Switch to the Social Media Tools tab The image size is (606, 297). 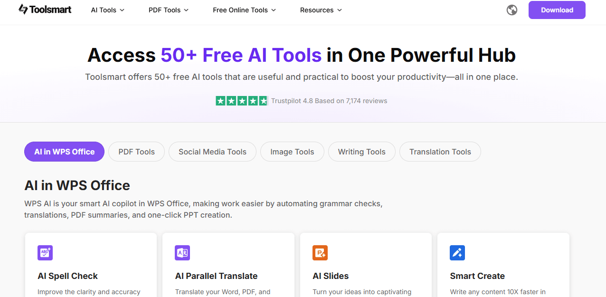pos(212,152)
